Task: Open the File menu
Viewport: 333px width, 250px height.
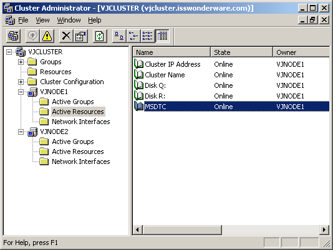Action: point(23,20)
